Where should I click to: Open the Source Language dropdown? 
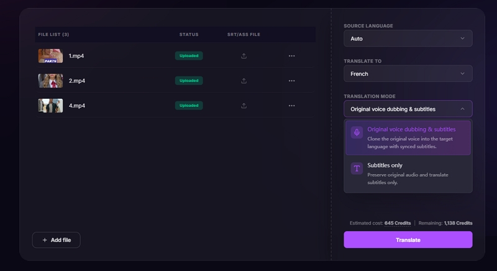[408, 39]
